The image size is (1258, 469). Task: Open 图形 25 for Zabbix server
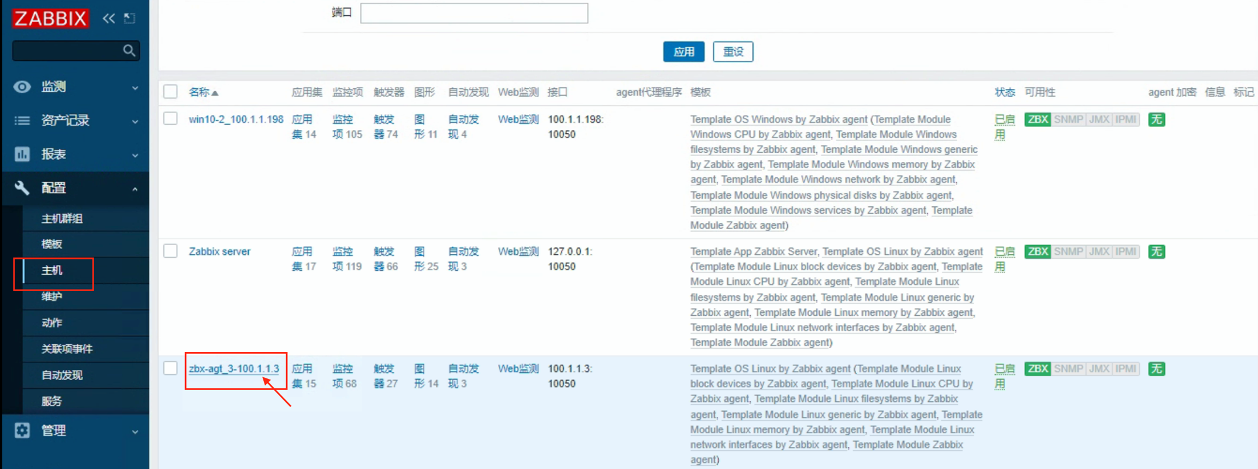pyautogui.click(x=426, y=259)
